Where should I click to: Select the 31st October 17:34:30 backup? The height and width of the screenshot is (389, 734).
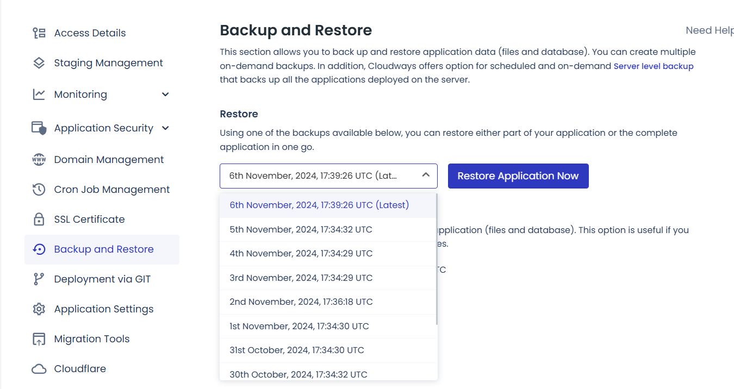tap(328, 350)
